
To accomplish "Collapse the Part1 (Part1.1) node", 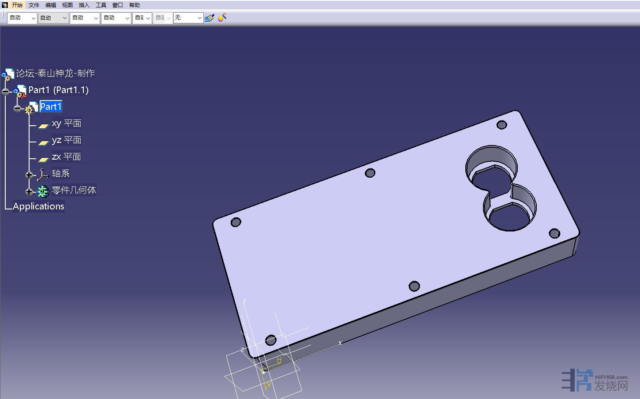I will pos(5,92).
